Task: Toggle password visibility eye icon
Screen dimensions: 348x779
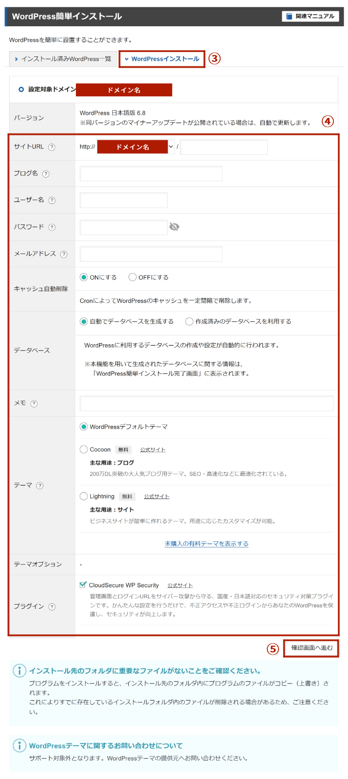Action: point(174,227)
